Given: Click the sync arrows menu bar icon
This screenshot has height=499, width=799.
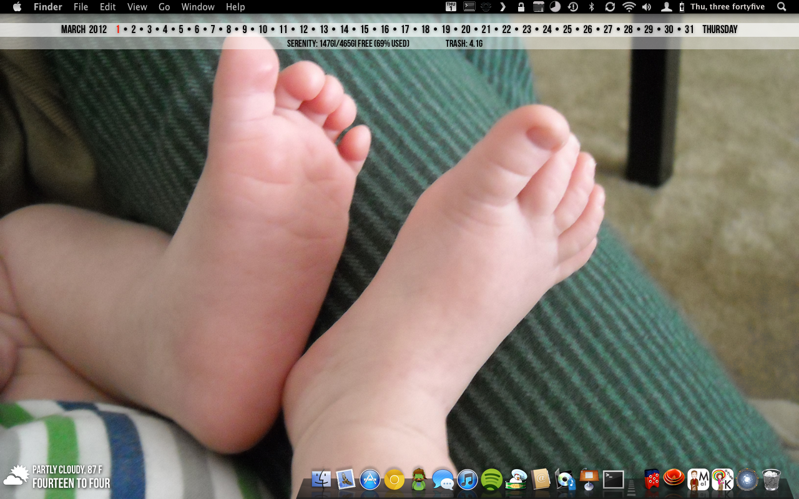Looking at the screenshot, I should [610, 7].
